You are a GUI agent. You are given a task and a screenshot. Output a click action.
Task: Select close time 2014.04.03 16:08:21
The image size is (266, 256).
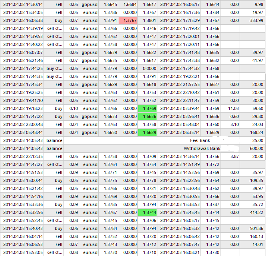(x=180, y=252)
